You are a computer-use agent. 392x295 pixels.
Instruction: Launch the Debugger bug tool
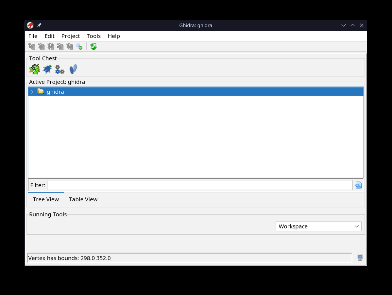point(47,69)
